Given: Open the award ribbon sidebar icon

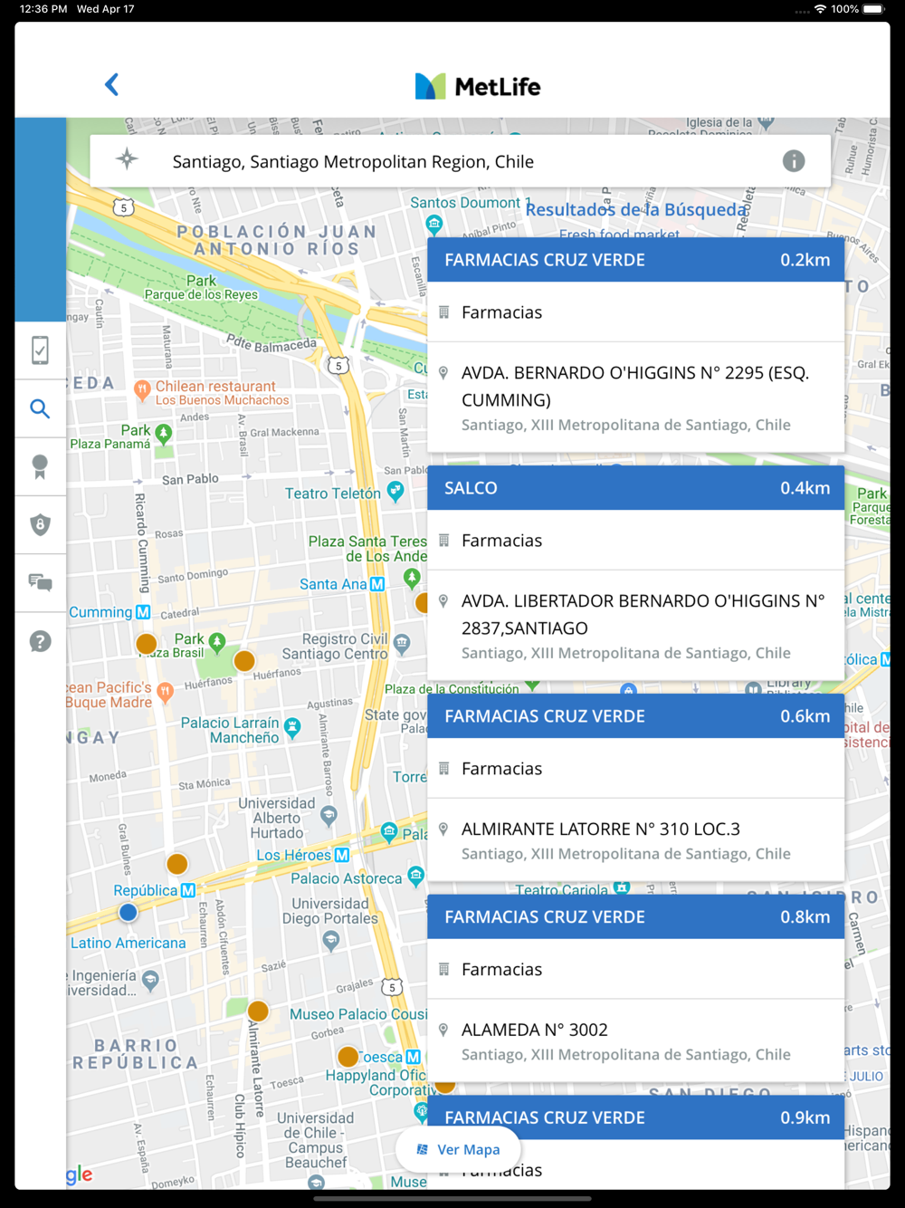Looking at the screenshot, I should pyautogui.click(x=40, y=466).
